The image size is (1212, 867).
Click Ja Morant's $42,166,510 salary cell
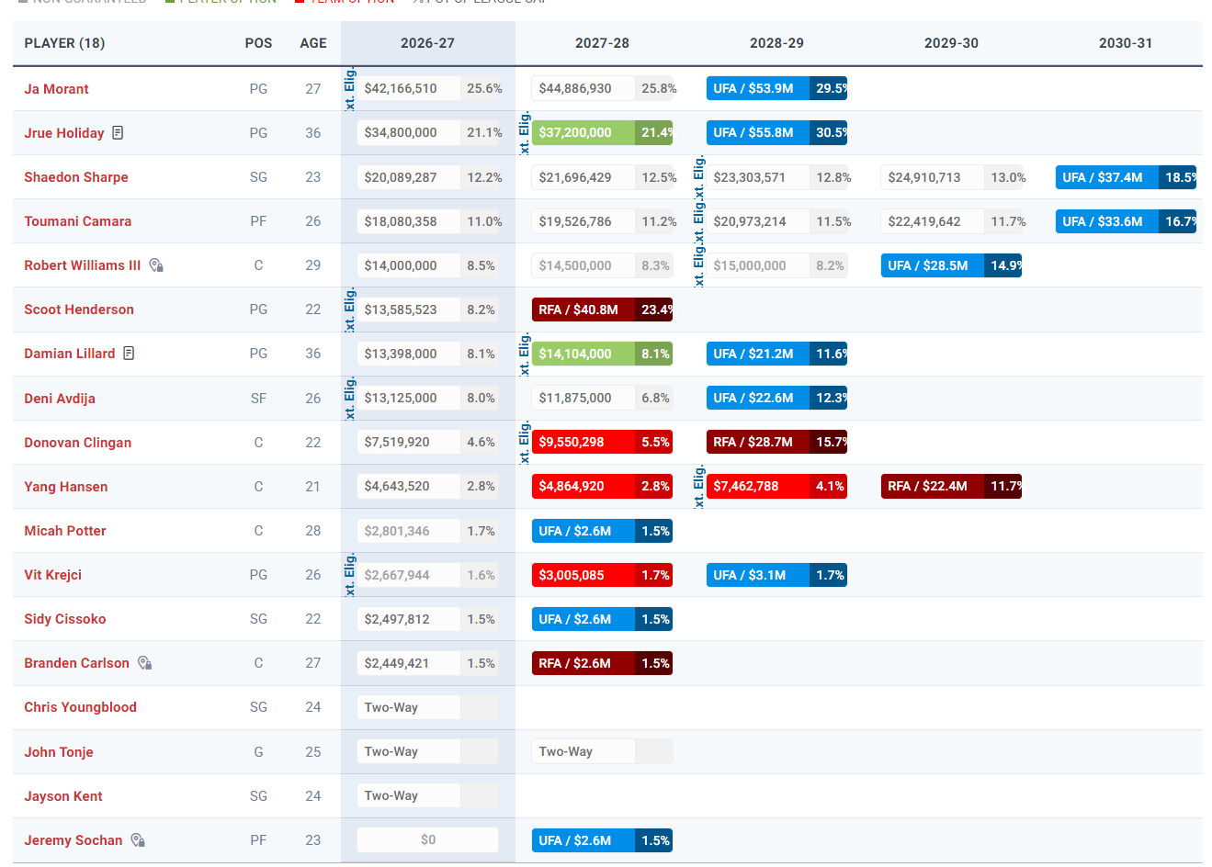tap(428, 89)
